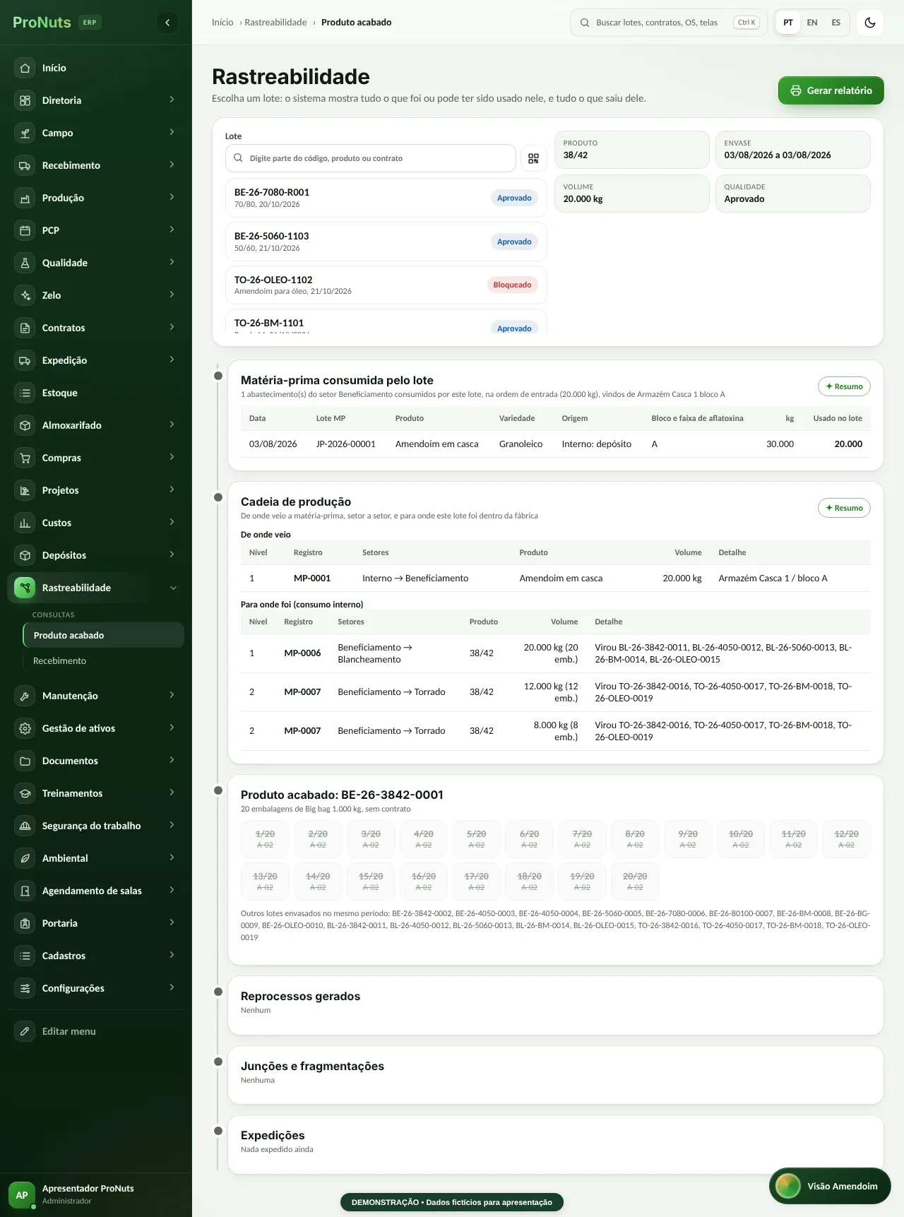Open the Visão Amendoim floating button
The height and width of the screenshot is (1217, 904).
[830, 1186]
